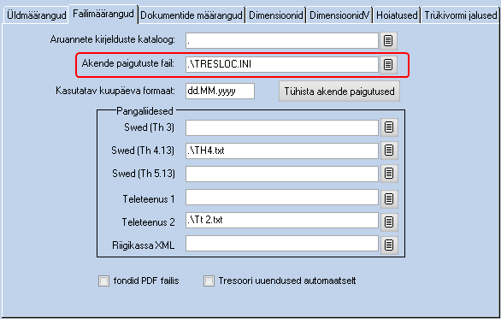Click the Swed (Th 3) input field
This screenshot has height=319, width=501.
pos(282,127)
